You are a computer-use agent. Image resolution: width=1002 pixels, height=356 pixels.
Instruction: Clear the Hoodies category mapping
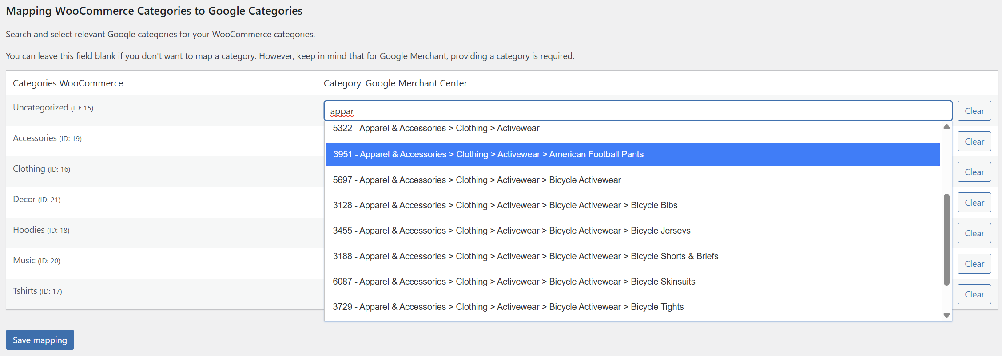(974, 233)
